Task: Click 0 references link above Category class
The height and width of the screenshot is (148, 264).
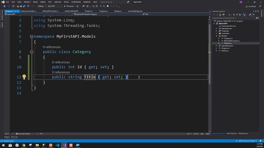Action: point(52,47)
